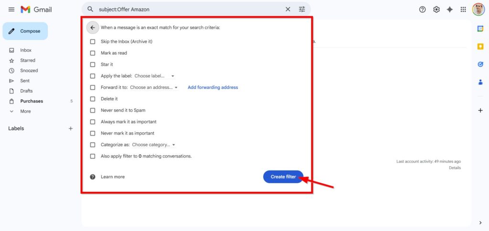
Task: Check the Mark as read box
Action: 93,53
